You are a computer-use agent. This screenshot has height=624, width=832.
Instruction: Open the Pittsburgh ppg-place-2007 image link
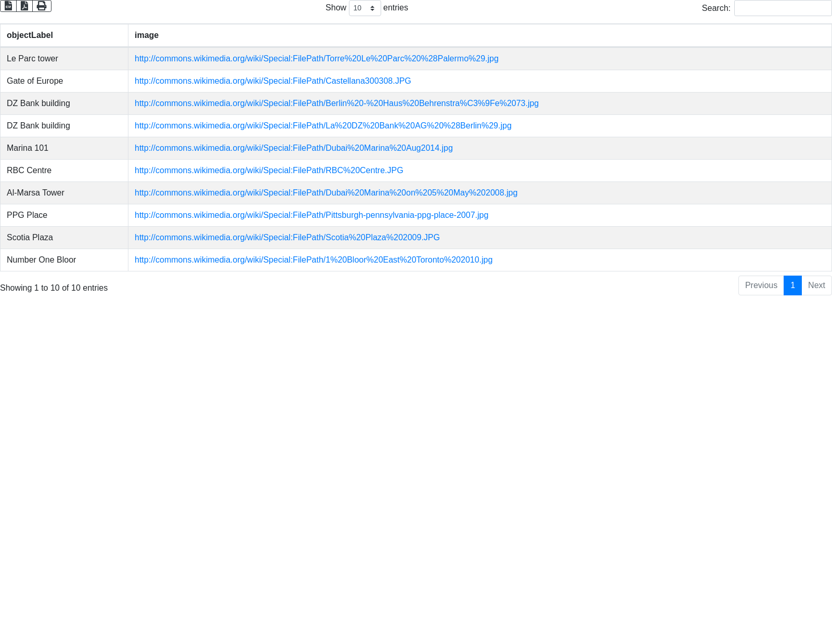pos(311,215)
